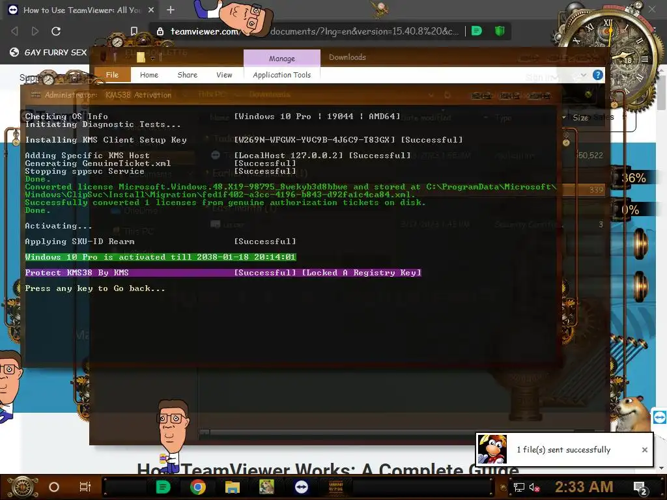Viewport: 667px width, 500px height.
Task: Open the green notes app on taskbar
Action: click(163, 487)
